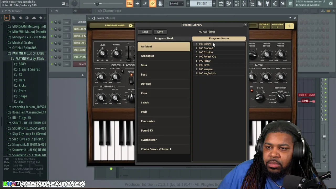The image size is (336, 189).
Task: Choose the MC Cthulhu preset
Action: coord(219,52)
